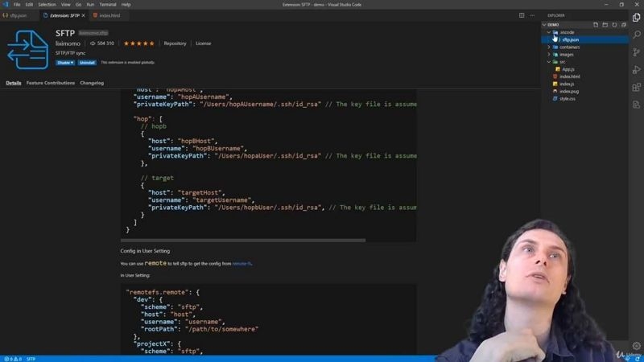Open the editor More Actions ellipsis
This screenshot has width=644, height=362.
coord(532,15)
